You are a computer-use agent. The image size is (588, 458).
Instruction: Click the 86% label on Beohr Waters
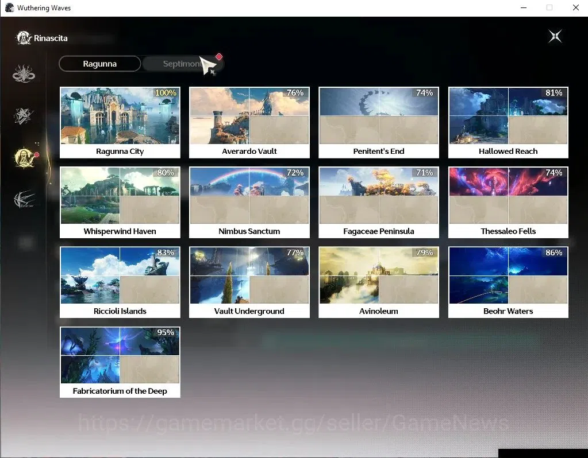pos(554,253)
